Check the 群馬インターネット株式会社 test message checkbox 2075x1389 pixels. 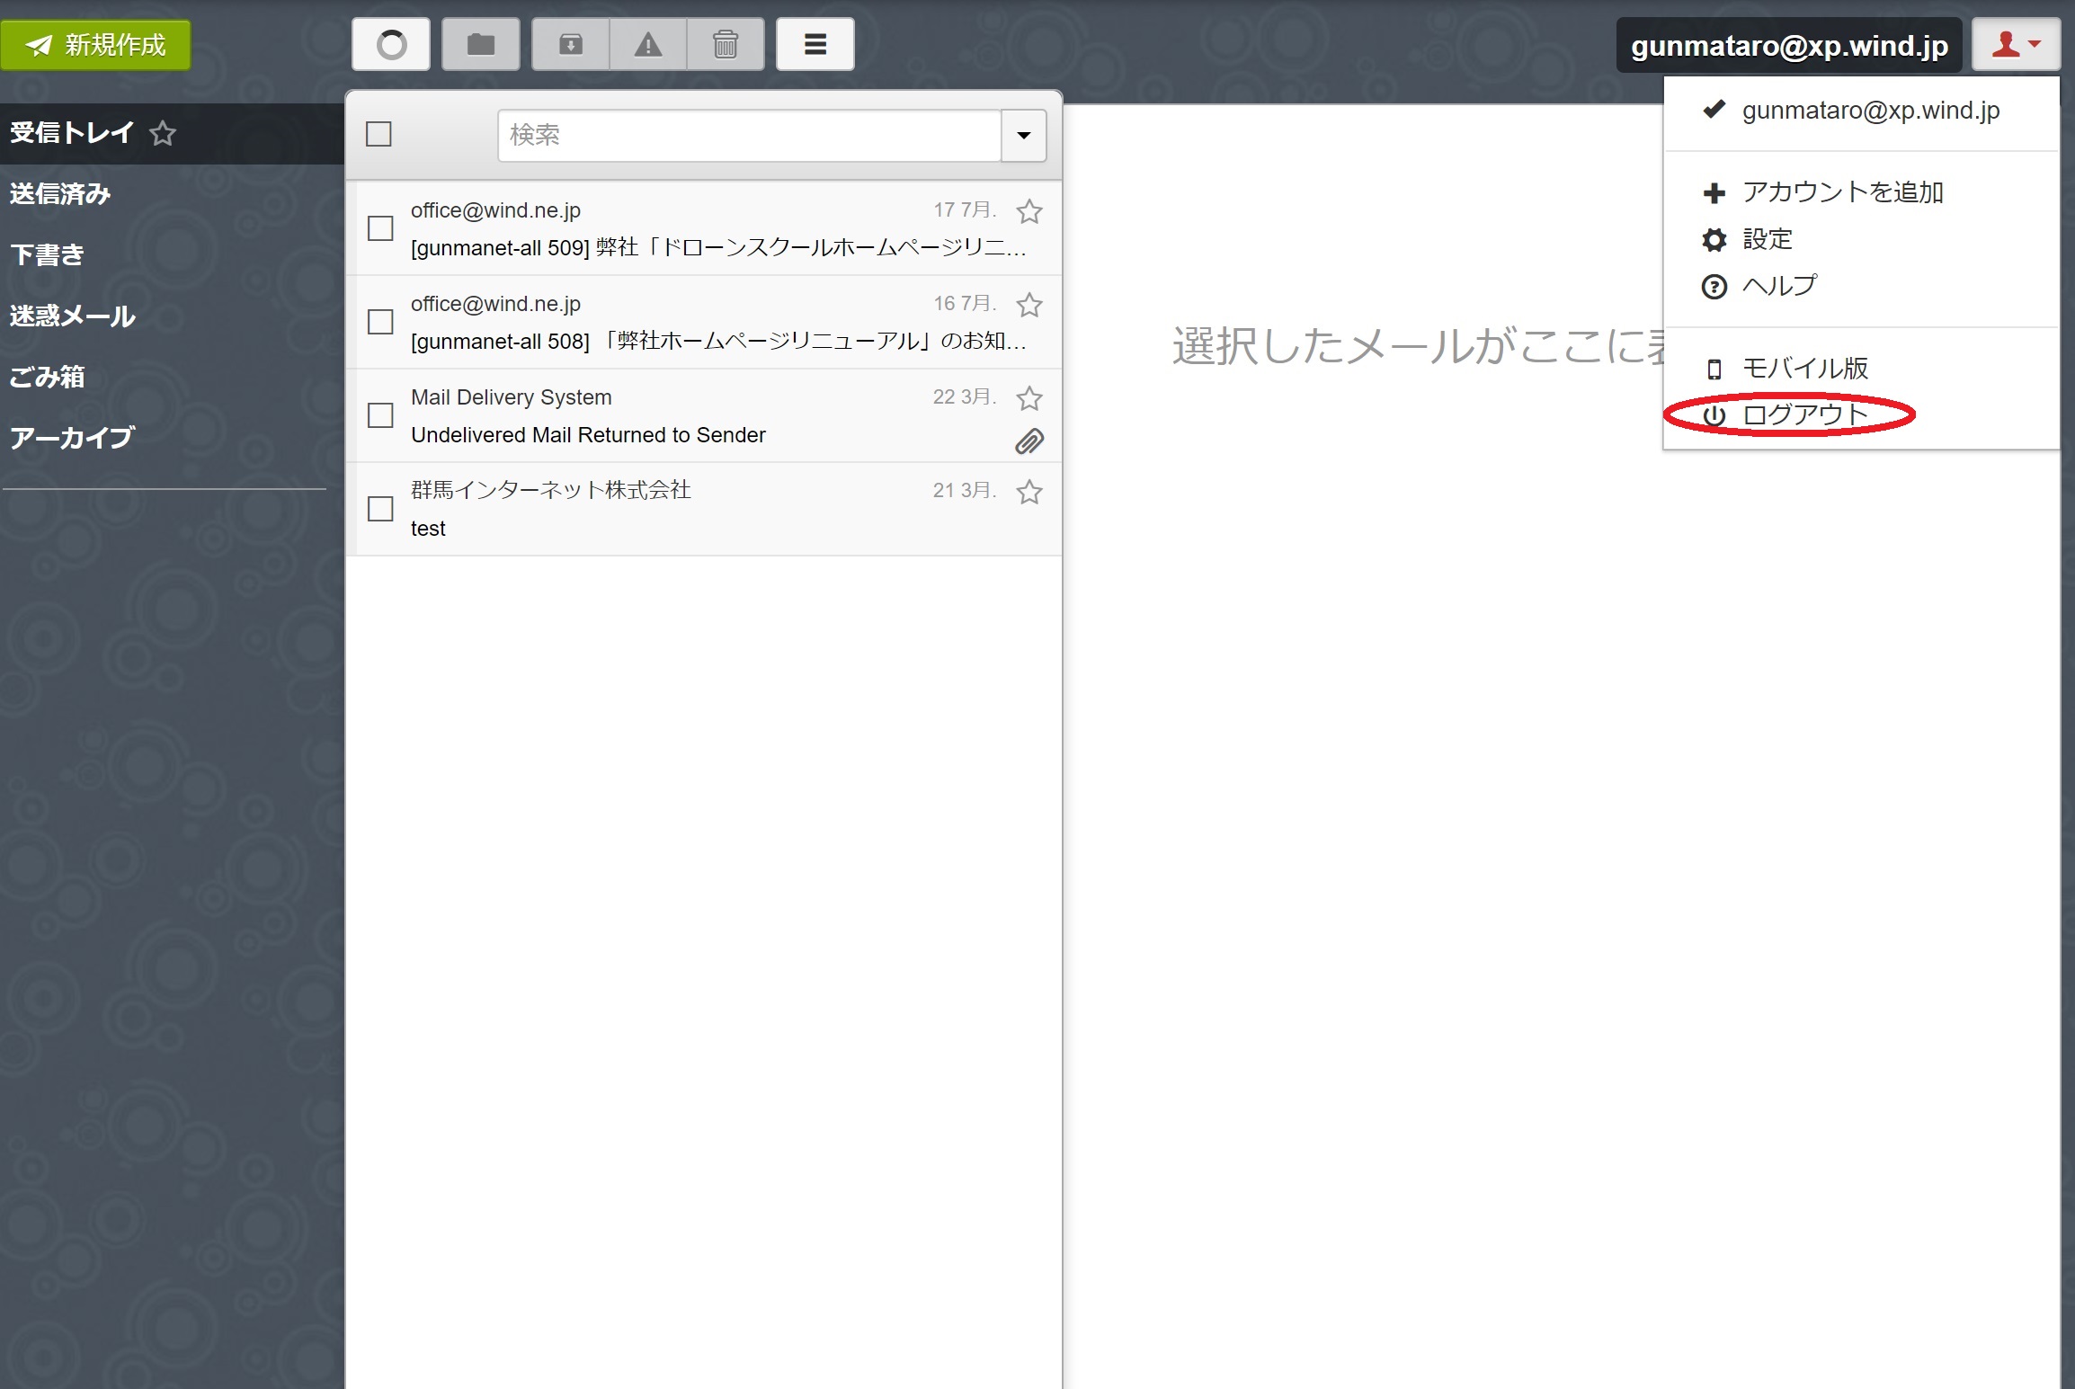tap(380, 509)
